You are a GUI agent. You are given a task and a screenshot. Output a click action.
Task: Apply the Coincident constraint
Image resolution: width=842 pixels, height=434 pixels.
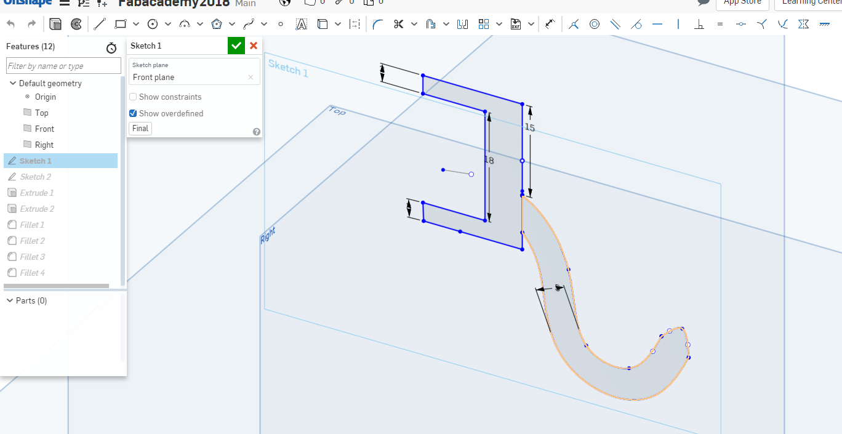point(574,25)
